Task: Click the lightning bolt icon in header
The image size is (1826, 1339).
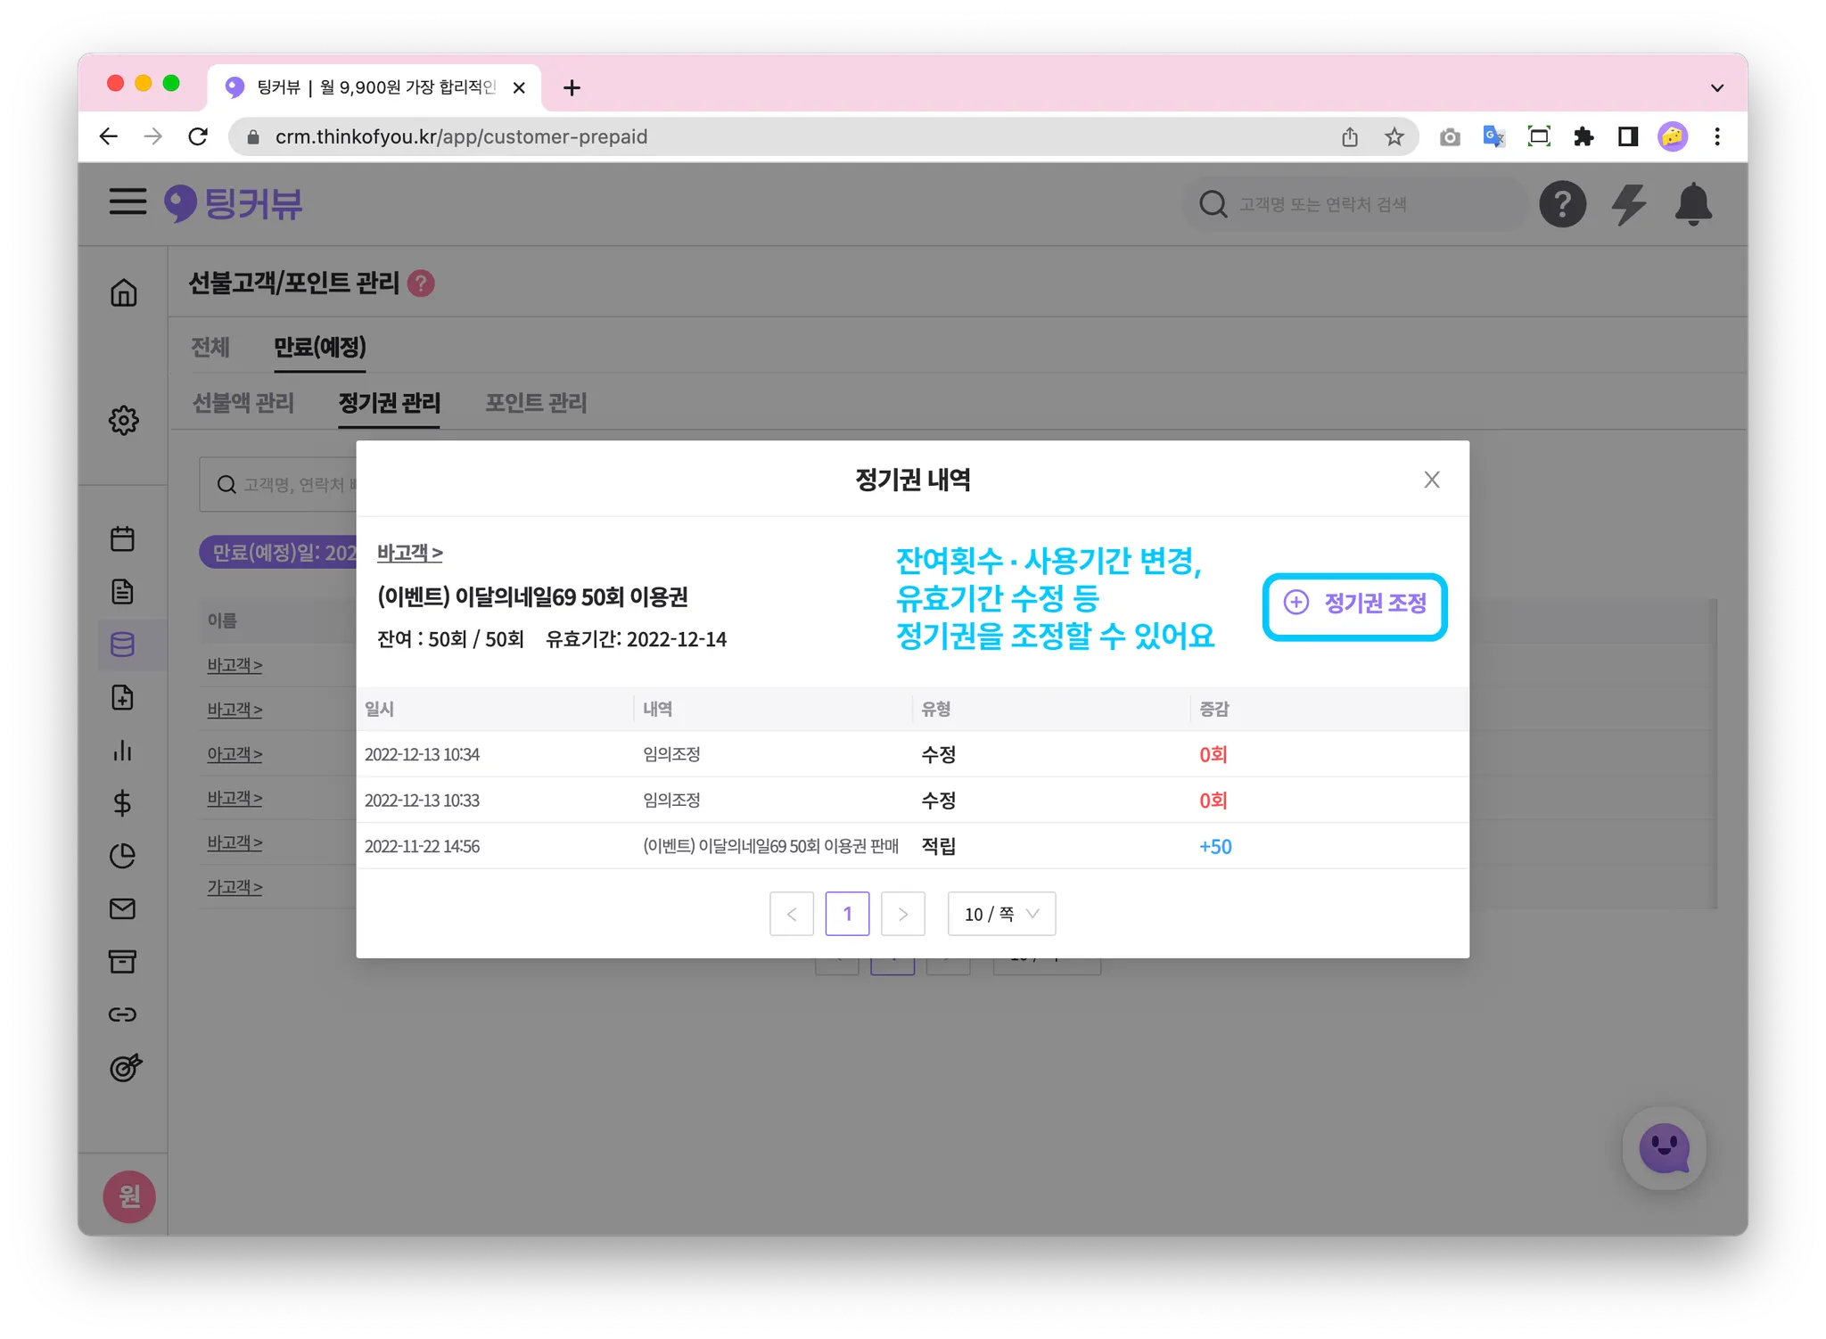Action: (x=1628, y=204)
